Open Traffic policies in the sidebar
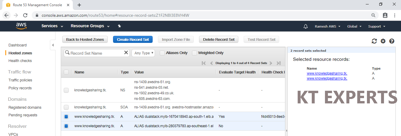This screenshot has height=136, width=401. click(20, 80)
